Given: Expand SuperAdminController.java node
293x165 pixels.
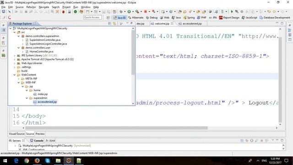Looking at the screenshot, I should [x=23, y=40].
